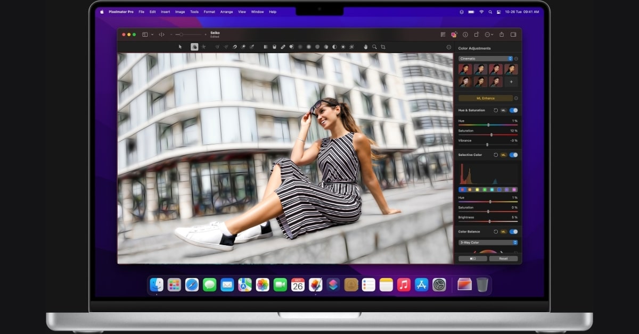Select the Arrange arrow tool
639x334 pixels.
click(180, 47)
